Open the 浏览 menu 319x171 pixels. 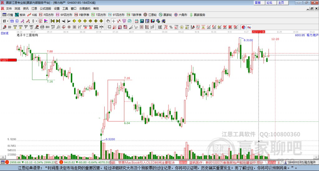click(x=17, y=8)
